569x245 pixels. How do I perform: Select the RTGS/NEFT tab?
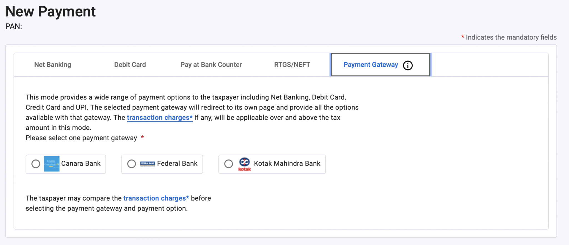click(292, 65)
